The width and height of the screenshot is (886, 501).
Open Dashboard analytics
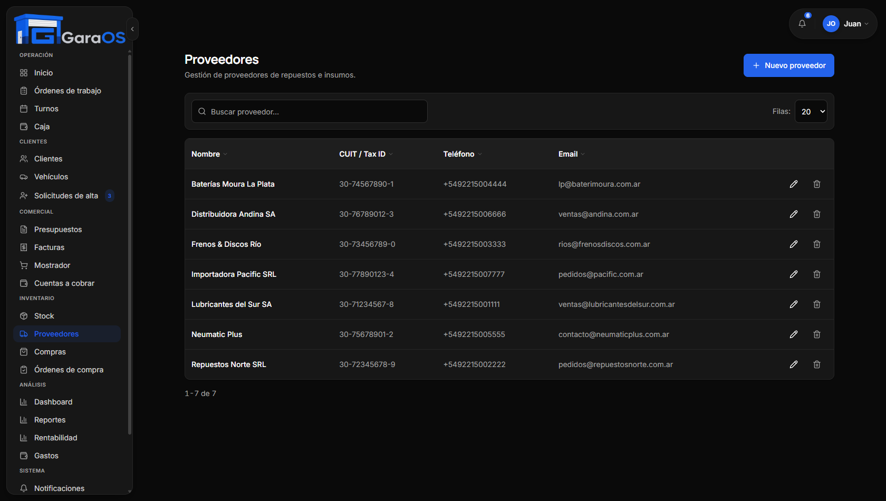click(67, 402)
